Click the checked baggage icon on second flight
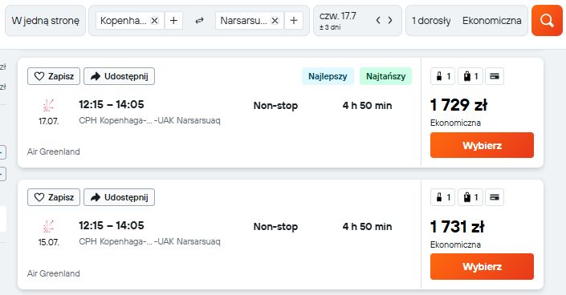 (470, 197)
